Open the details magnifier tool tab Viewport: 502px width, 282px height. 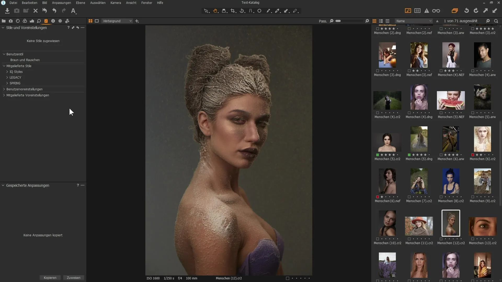pyautogui.click(x=39, y=21)
